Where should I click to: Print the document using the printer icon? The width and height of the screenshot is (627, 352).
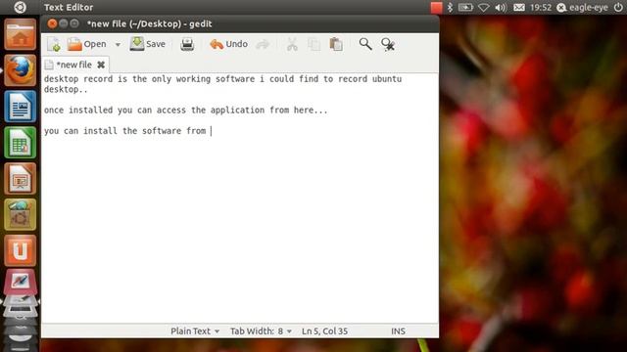(187, 44)
